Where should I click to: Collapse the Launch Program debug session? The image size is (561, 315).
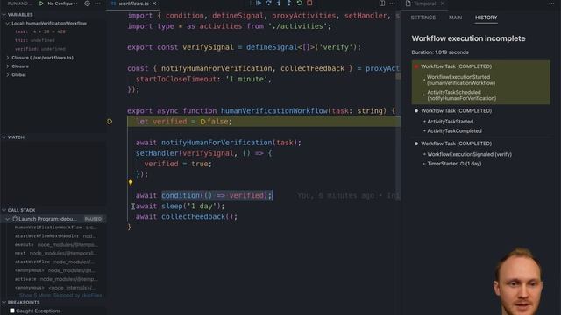point(8,219)
